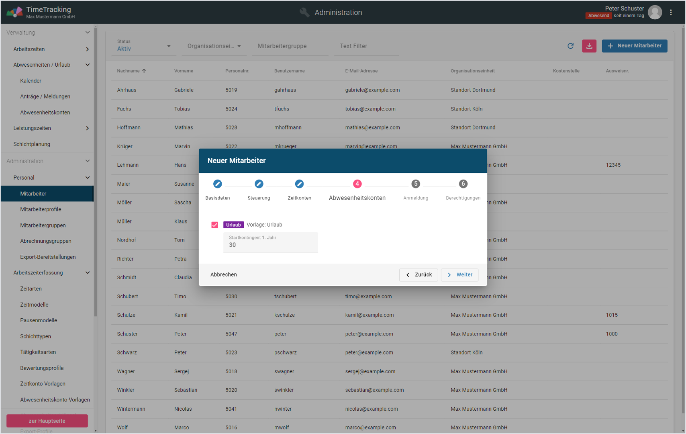Open Mitarbeiterprofile in the sidebar

[41, 209]
